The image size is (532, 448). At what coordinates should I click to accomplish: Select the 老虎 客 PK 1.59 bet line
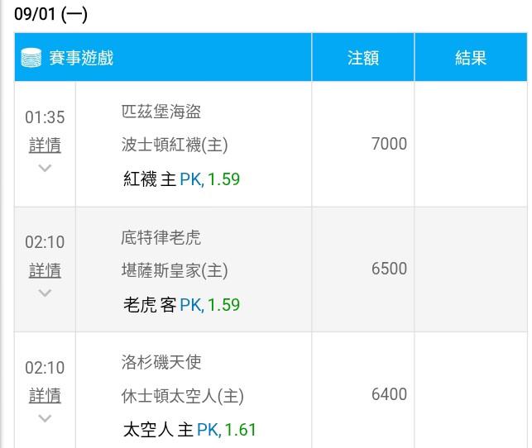(x=181, y=304)
